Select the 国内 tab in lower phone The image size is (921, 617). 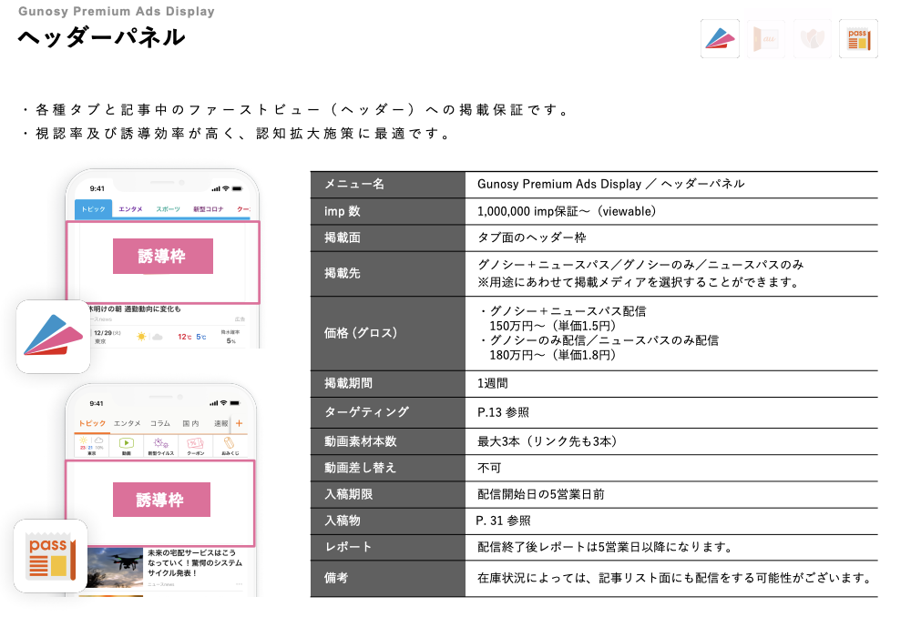(x=190, y=423)
